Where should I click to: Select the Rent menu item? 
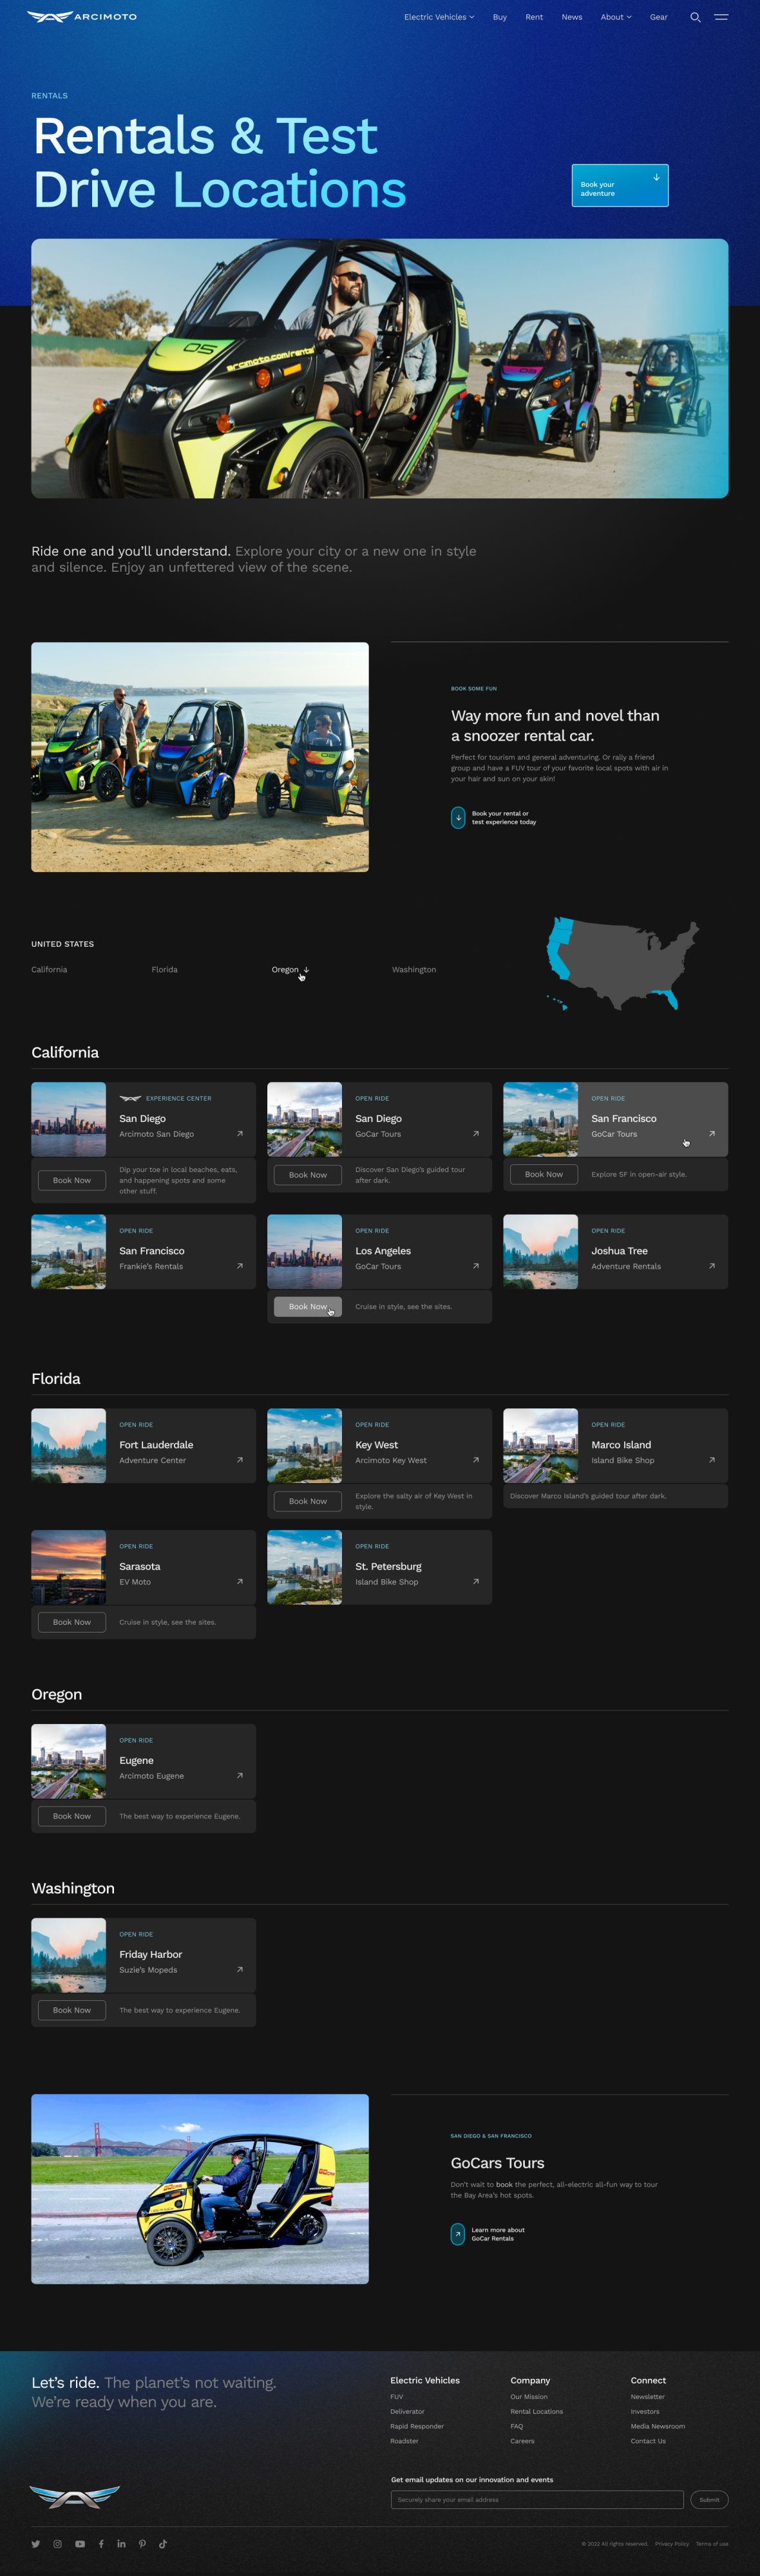pyautogui.click(x=534, y=17)
